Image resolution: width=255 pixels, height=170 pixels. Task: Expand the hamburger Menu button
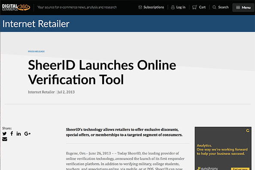(243, 7)
